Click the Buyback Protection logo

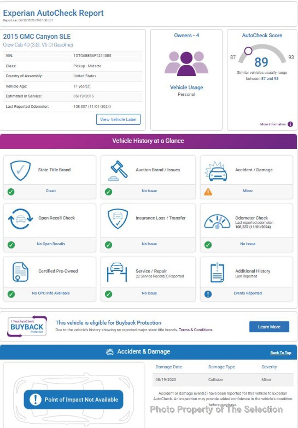click(x=27, y=326)
